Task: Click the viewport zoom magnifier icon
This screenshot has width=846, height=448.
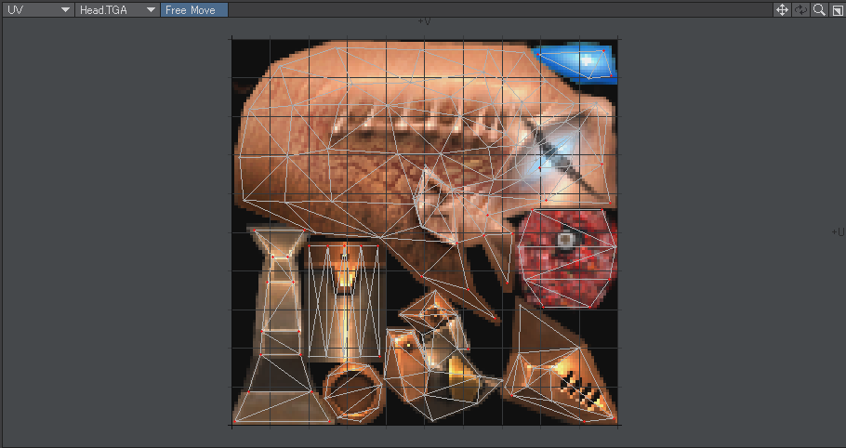Action: tap(819, 9)
